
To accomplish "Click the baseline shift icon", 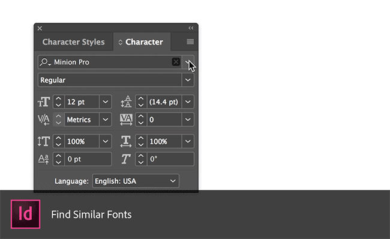I will pyautogui.click(x=44, y=159).
